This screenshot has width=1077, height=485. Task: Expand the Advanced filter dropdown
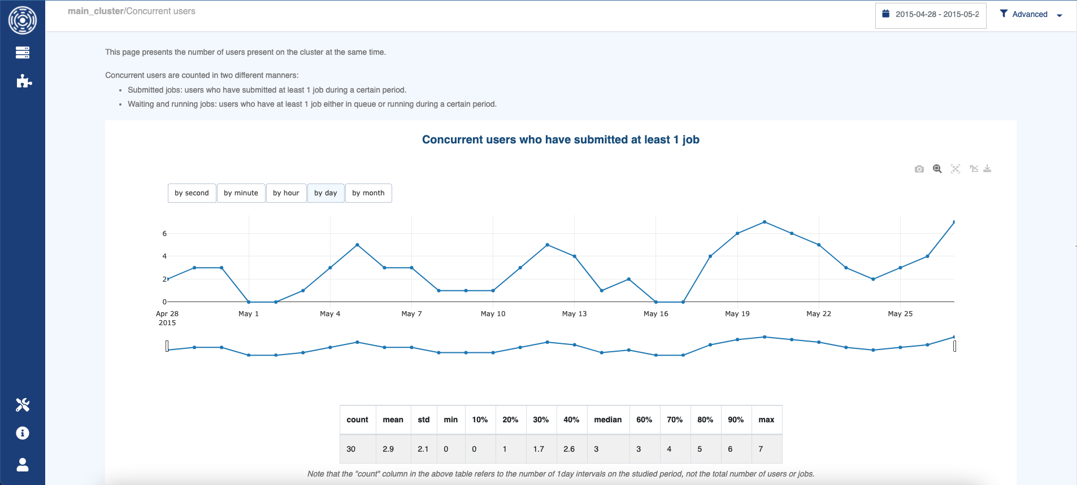[1031, 15]
